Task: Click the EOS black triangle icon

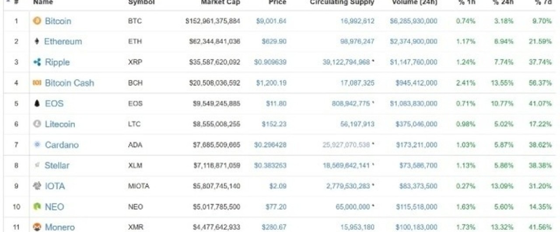Action: pyautogui.click(x=37, y=103)
